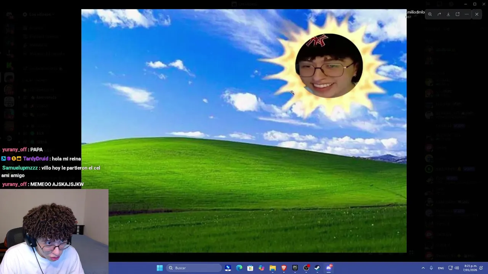
Task: Open Epic Games Launcher from the taskbar
Action: point(295,268)
